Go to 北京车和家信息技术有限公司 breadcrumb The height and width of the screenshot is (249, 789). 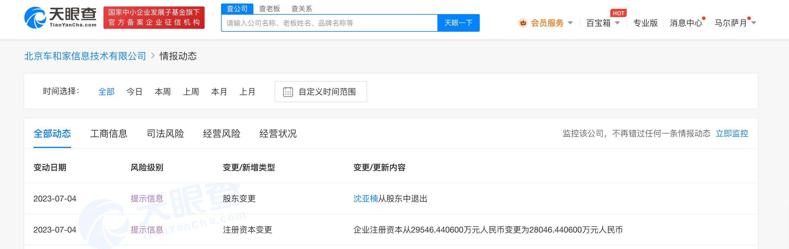(85, 56)
